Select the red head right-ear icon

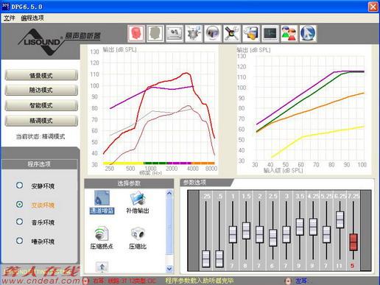136,33
